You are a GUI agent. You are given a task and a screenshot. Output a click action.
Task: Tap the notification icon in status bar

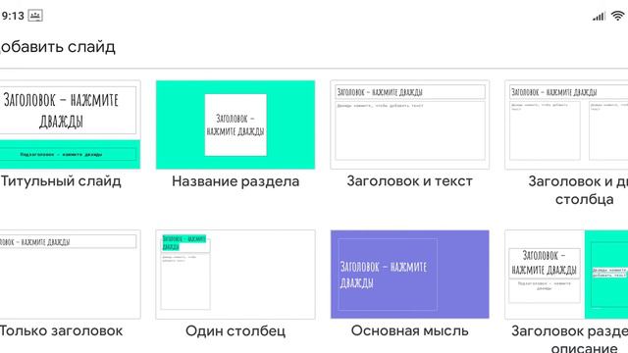[35, 16]
